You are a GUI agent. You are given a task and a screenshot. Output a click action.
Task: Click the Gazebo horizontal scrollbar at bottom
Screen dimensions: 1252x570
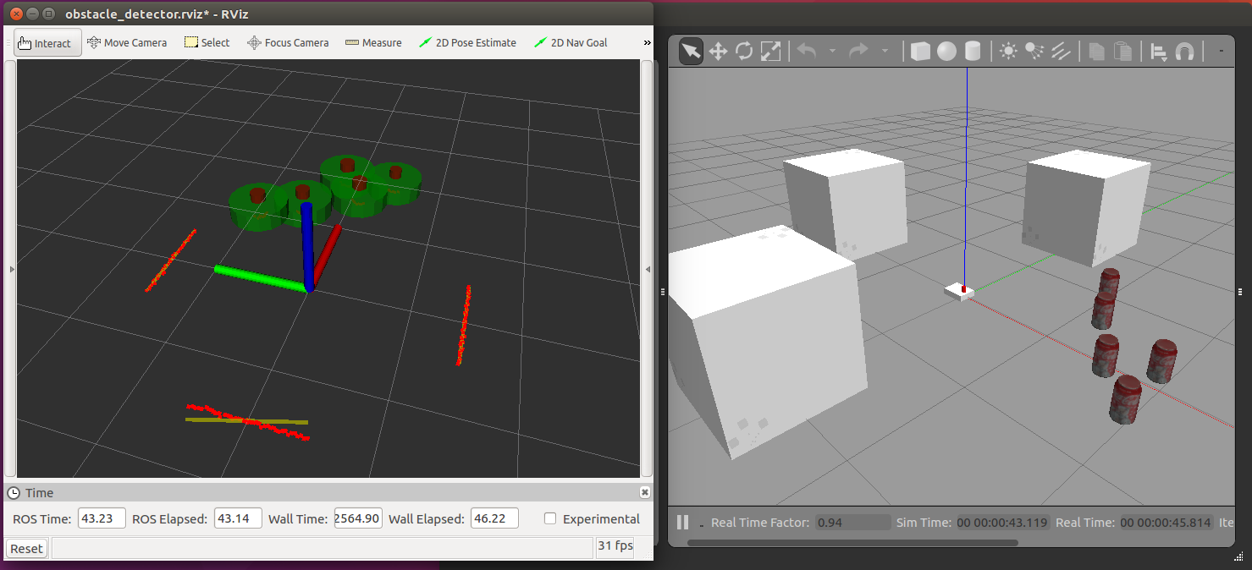(852, 543)
